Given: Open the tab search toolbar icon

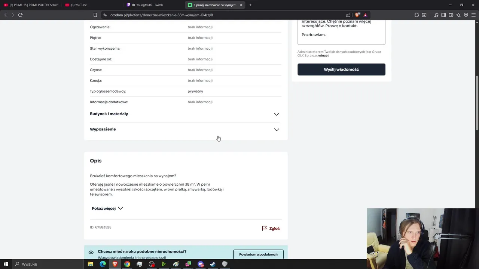Looking at the screenshot, I should (424, 15).
